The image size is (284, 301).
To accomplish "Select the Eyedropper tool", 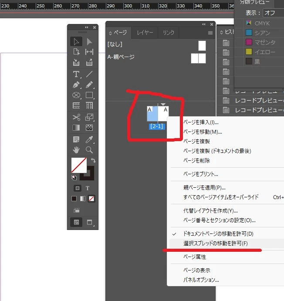I will pyautogui.click(x=89, y=139).
